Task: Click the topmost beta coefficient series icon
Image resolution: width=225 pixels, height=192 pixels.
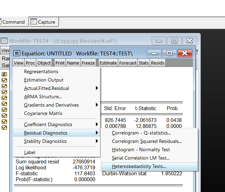Action: coord(4,74)
